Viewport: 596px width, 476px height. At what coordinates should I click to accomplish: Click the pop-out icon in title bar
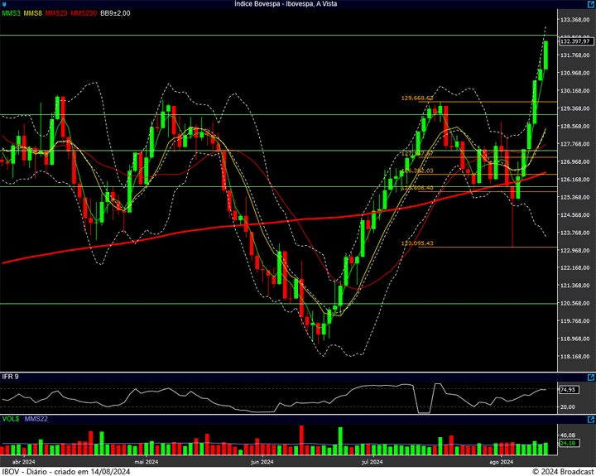pyautogui.click(x=589, y=4)
